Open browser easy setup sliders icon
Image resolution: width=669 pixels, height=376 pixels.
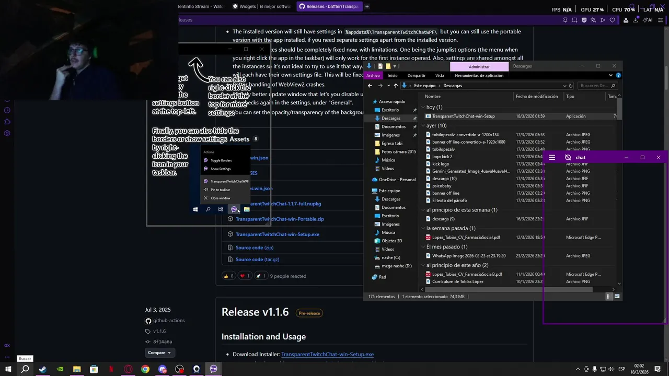(x=661, y=20)
